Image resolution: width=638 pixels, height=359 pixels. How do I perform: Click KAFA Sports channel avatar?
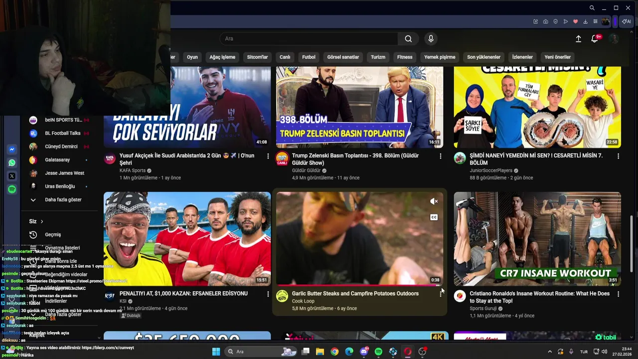110,159
